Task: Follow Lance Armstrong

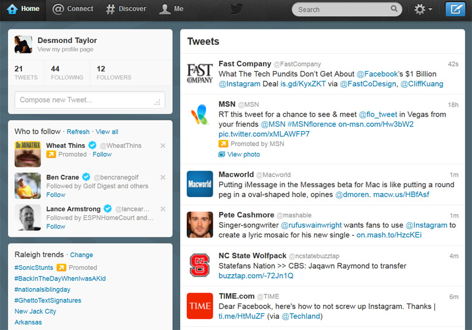Action: click(x=56, y=226)
